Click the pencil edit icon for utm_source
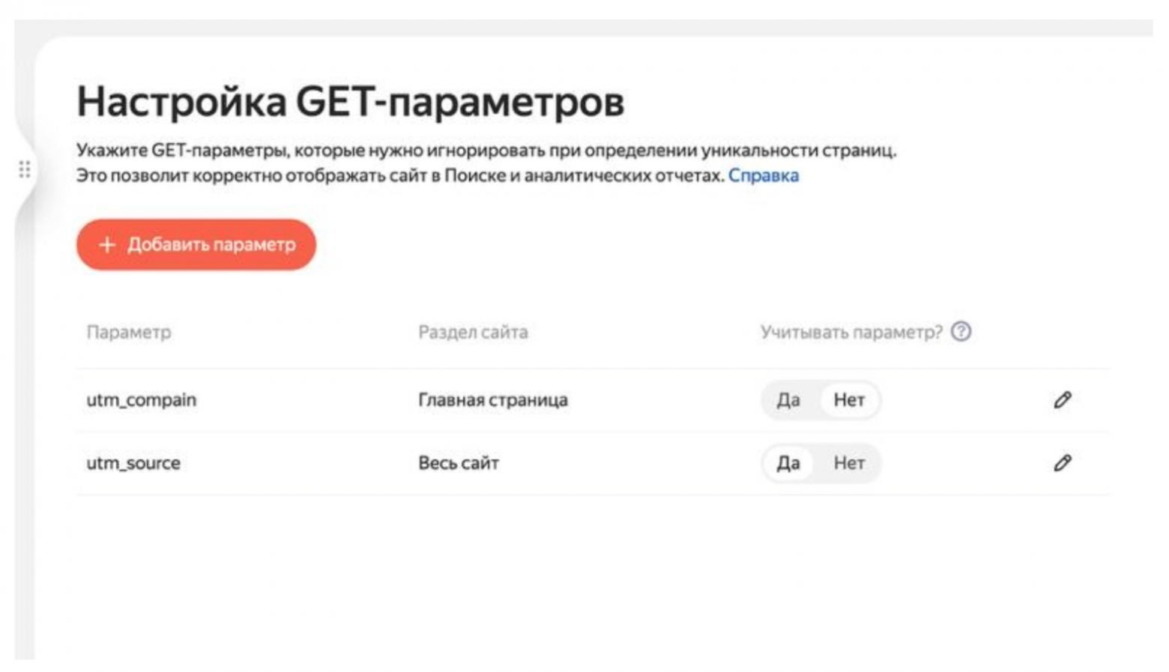The height and width of the screenshot is (672, 1169). [1063, 464]
